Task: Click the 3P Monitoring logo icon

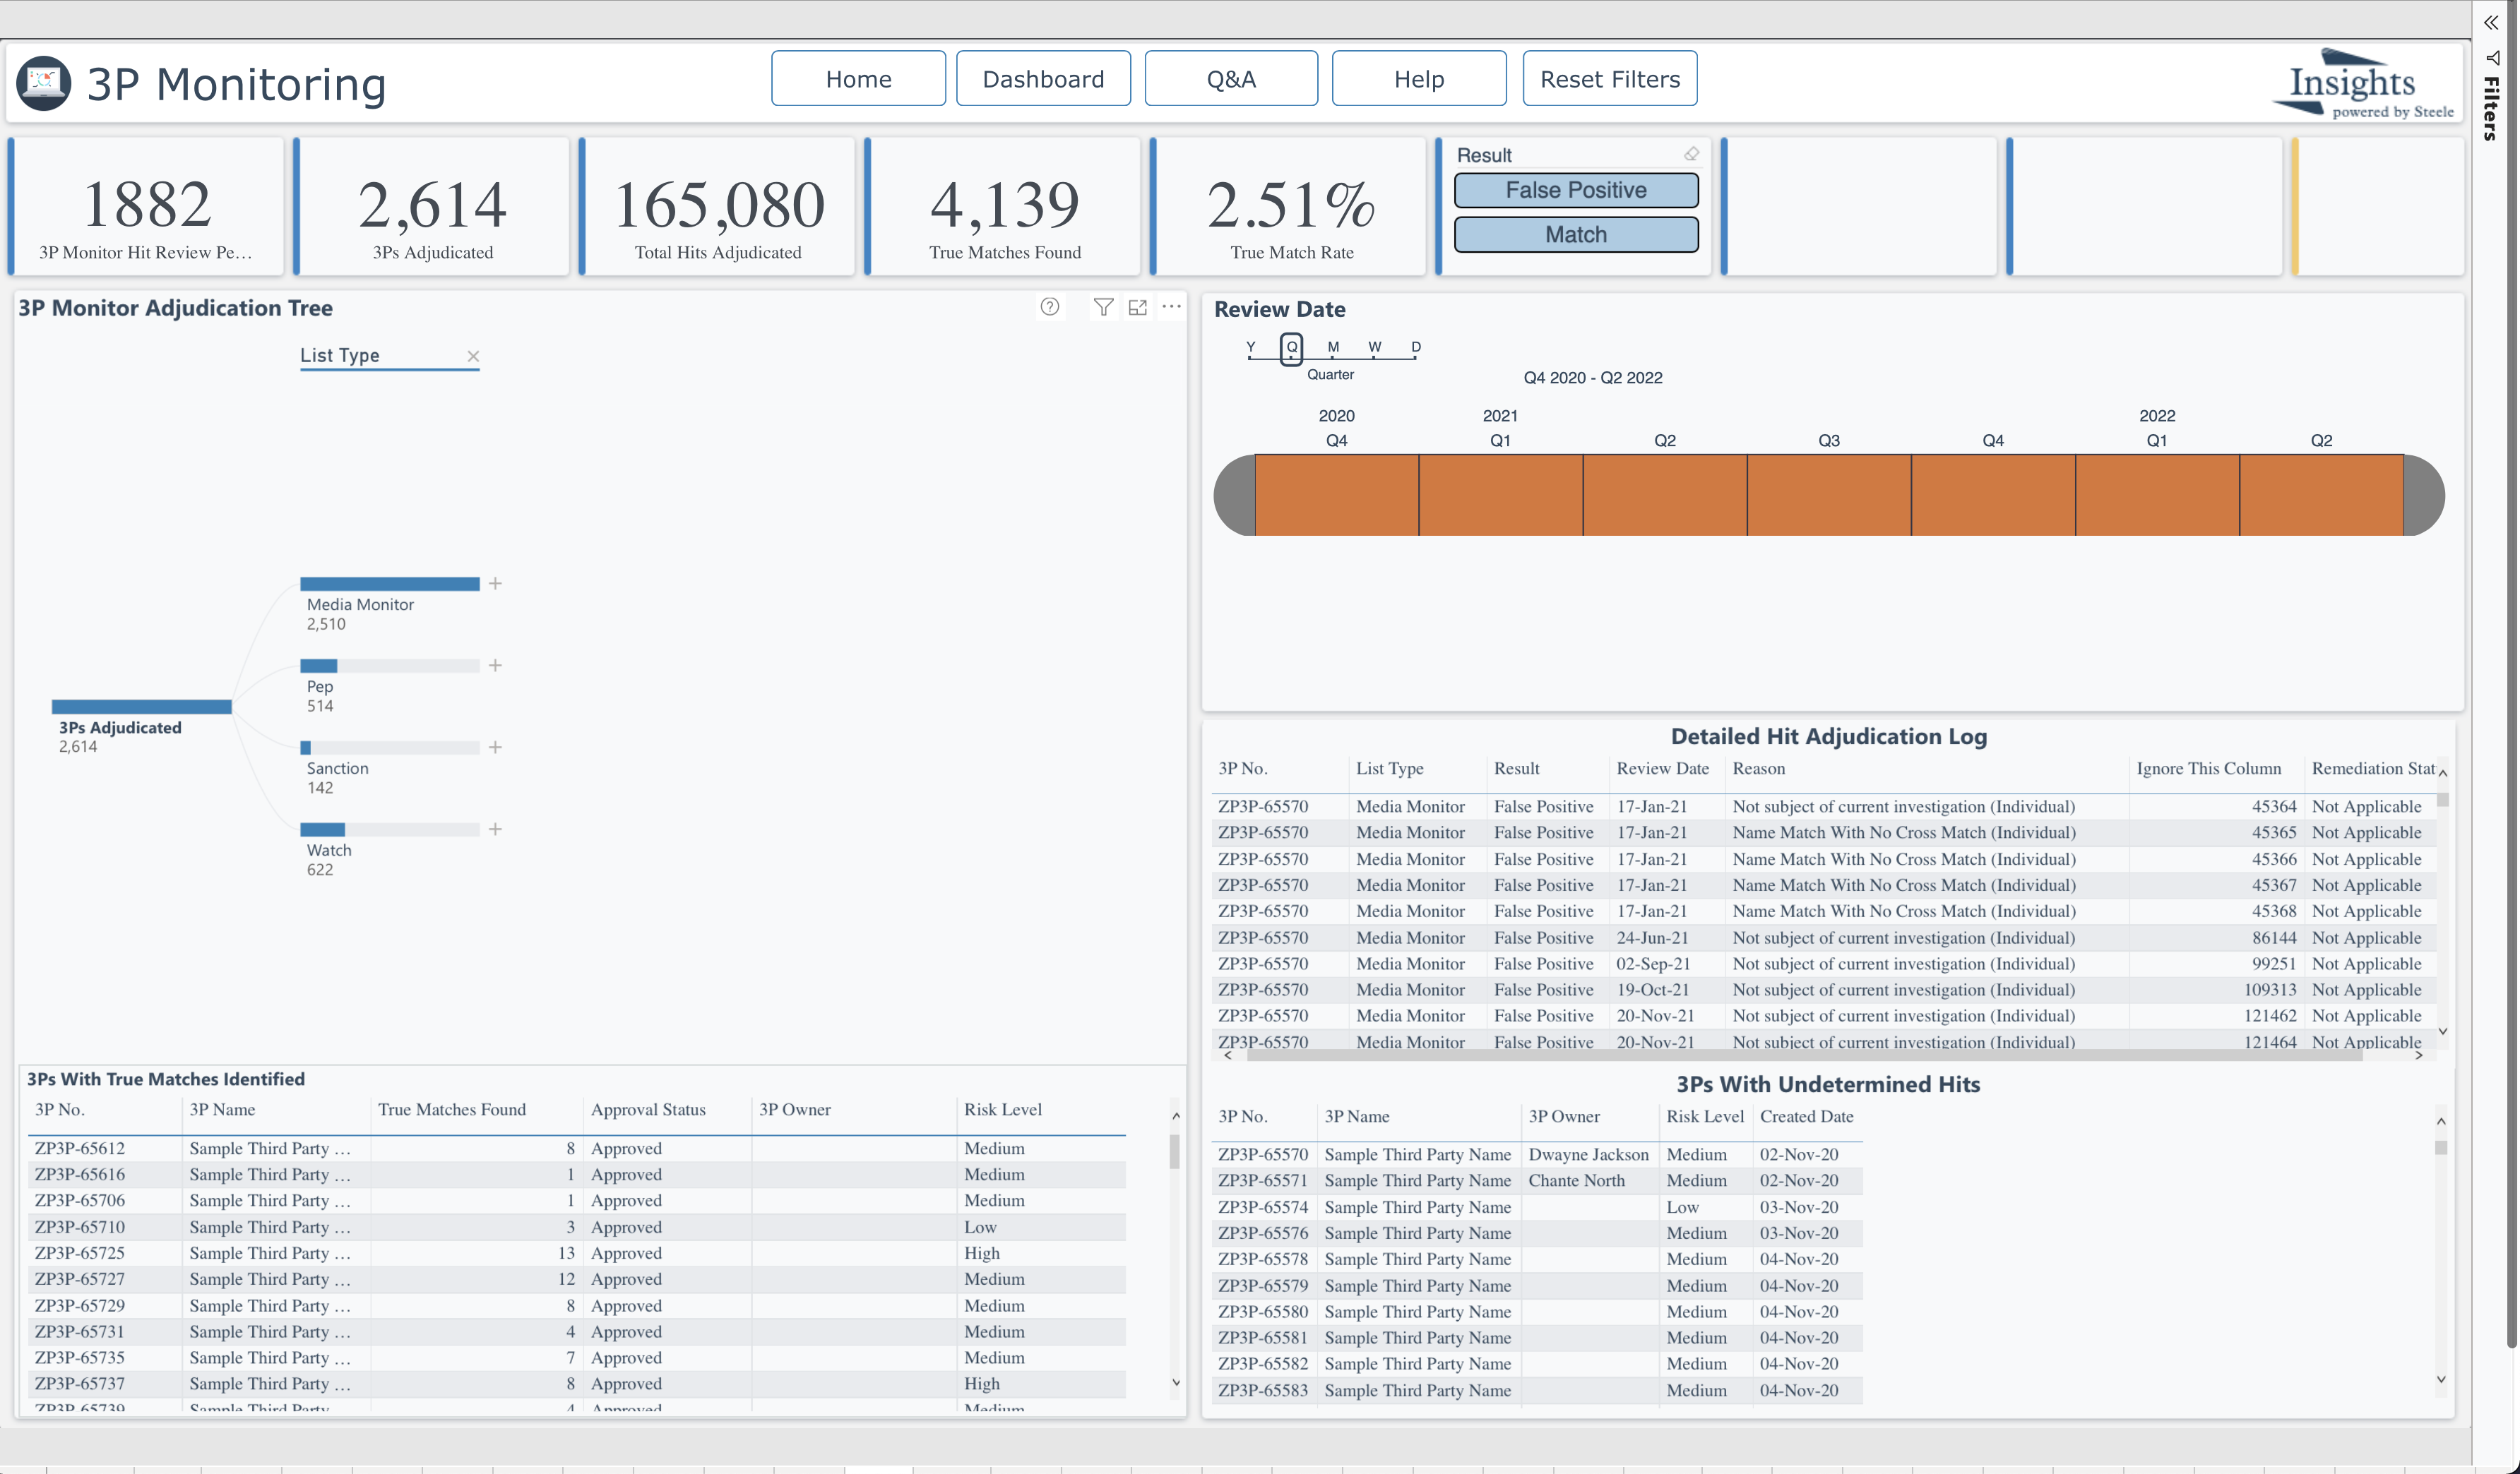Action: point(44,83)
